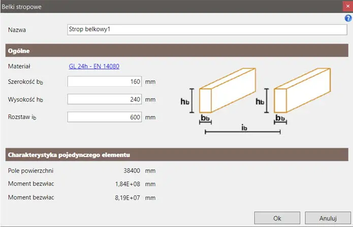This screenshot has height=227, width=353.
Task: Click the Belki stropowe title bar
Action: coord(152,6)
